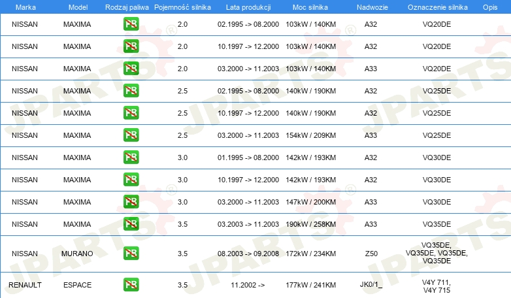Click VQ35DE in the 190kW Maxima row
511x298 pixels.
437,224
